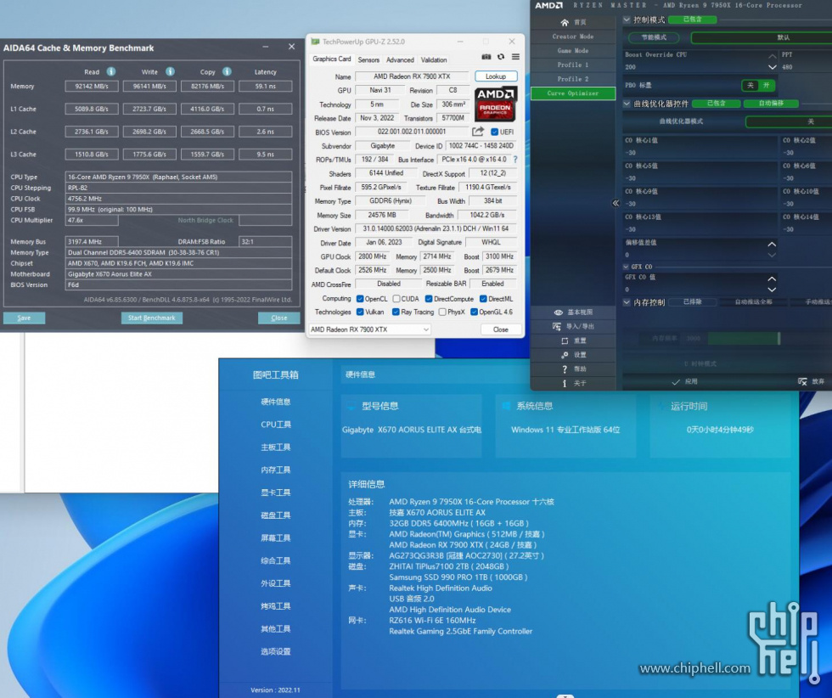Click the Close button in GPU-Z
The image size is (832, 698).
pyautogui.click(x=500, y=329)
